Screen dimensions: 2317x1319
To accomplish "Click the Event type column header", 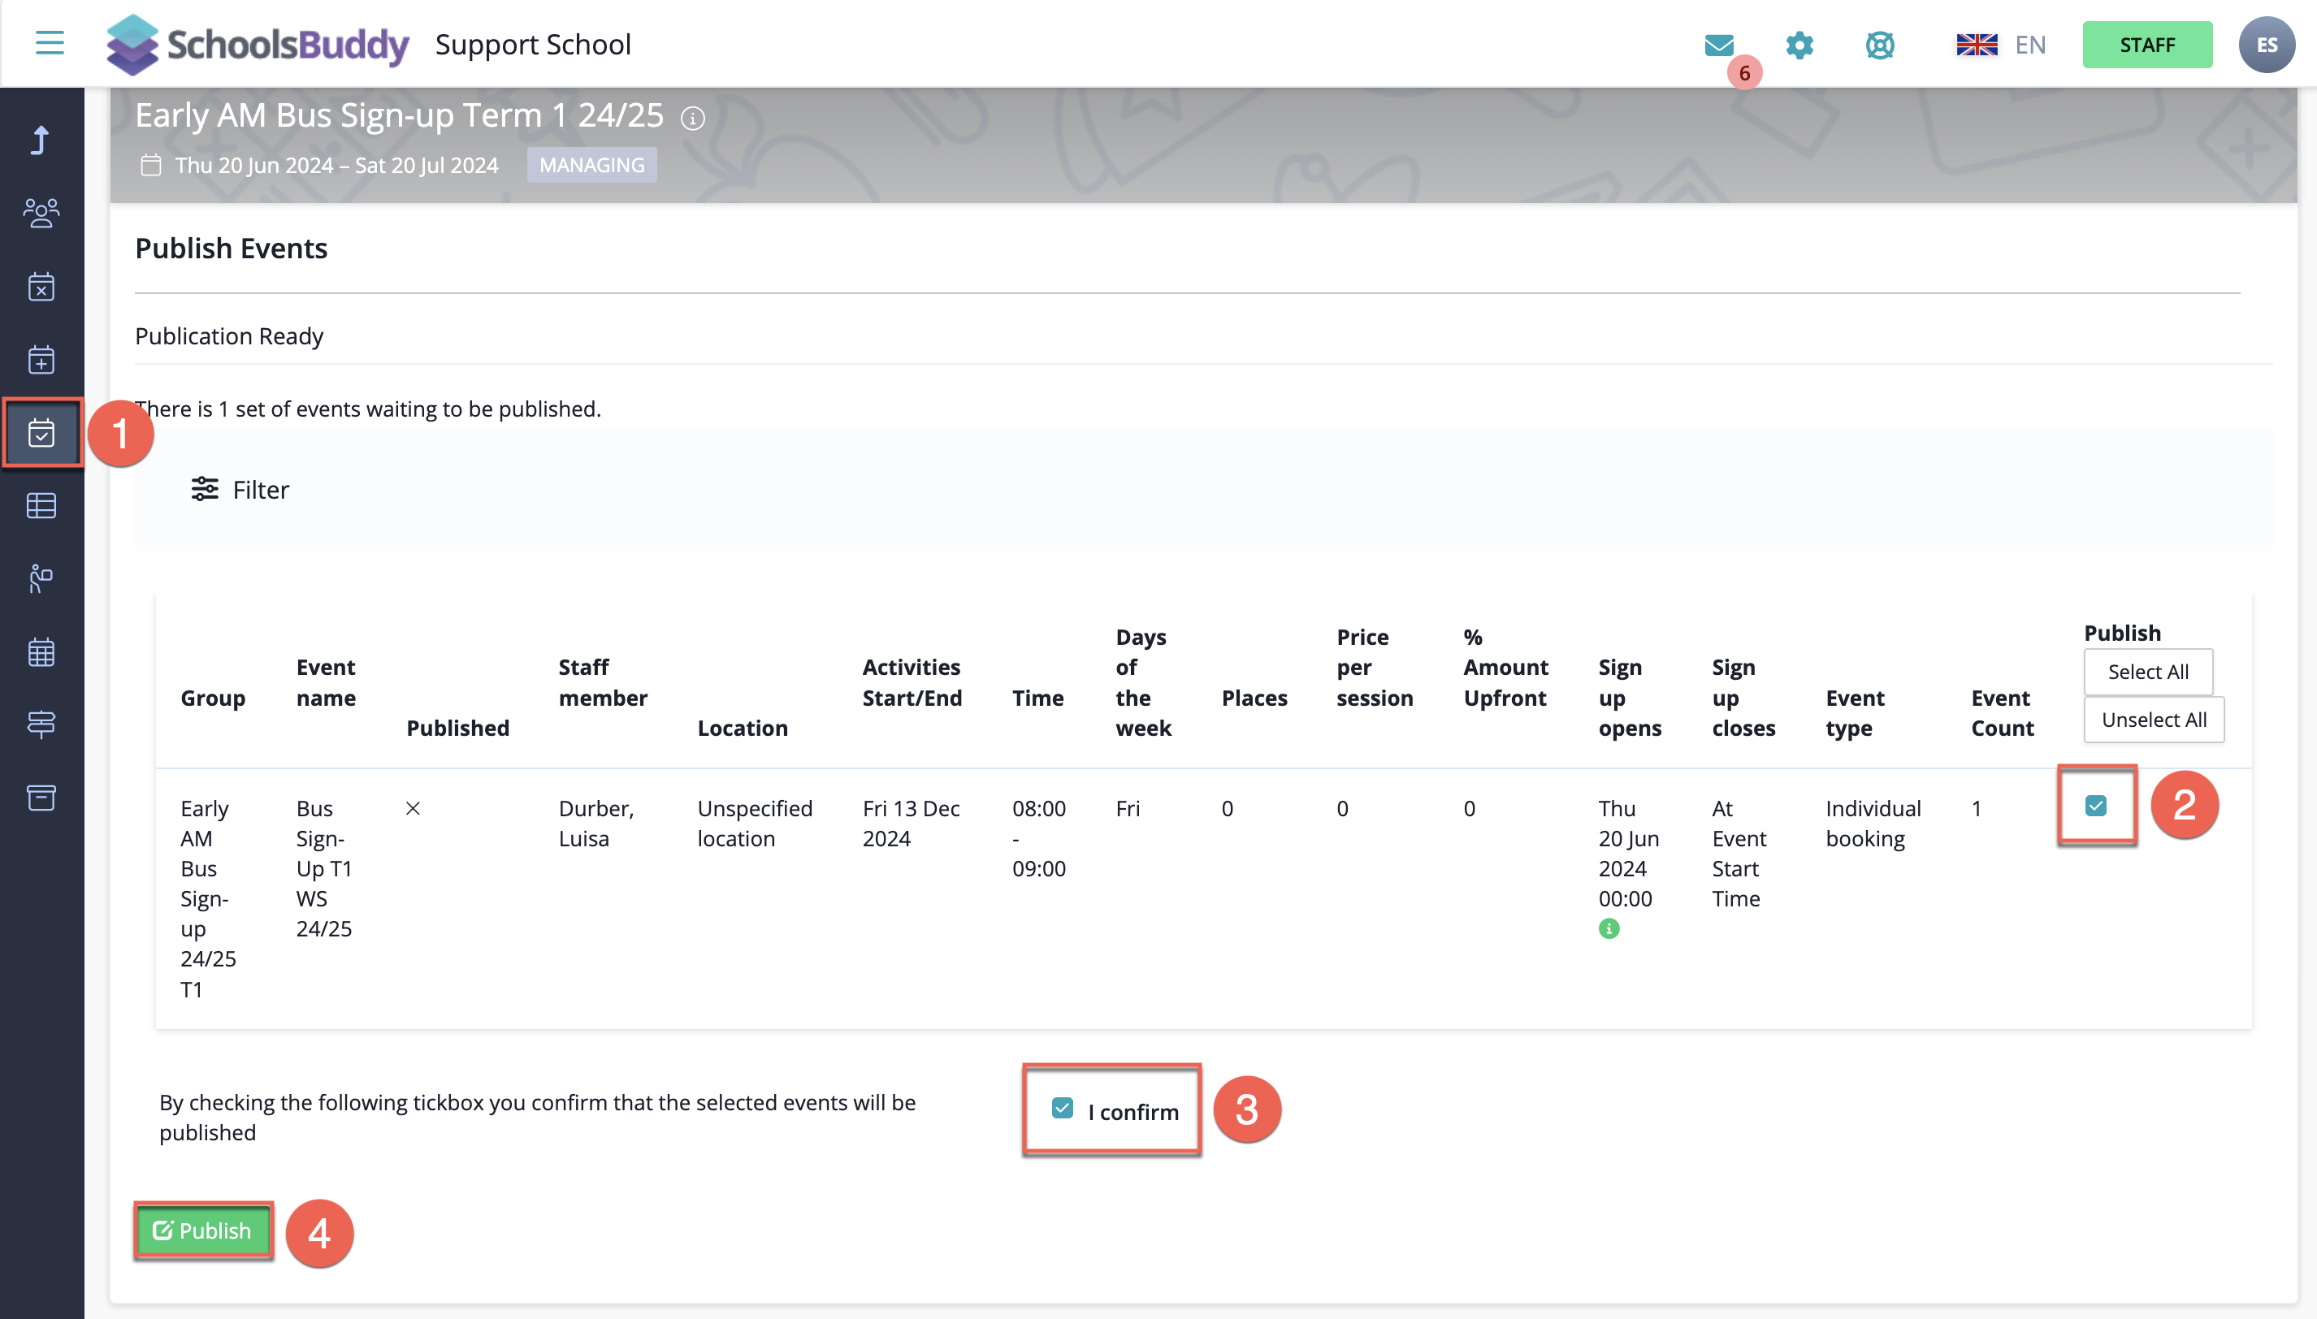I will click(x=1855, y=713).
